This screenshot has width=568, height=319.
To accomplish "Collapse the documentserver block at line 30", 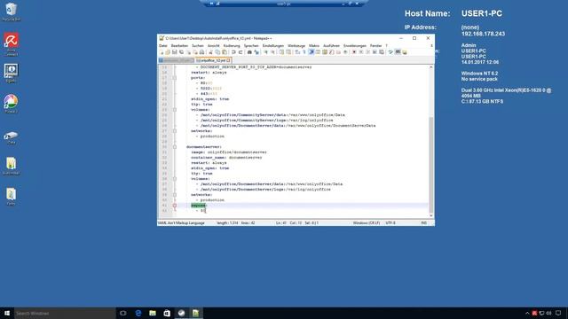I will (x=175, y=147).
